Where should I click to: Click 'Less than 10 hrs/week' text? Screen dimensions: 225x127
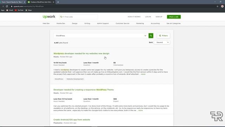[63, 99]
